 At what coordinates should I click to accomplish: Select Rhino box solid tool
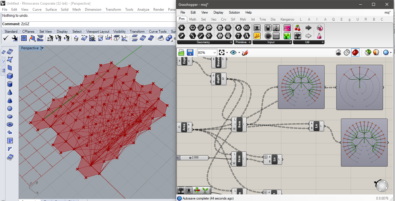click(10, 76)
